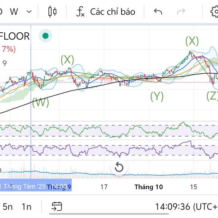Open the go-to-date calendar icon
This screenshot has width=218, height=218.
pyautogui.click(x=56, y=207)
